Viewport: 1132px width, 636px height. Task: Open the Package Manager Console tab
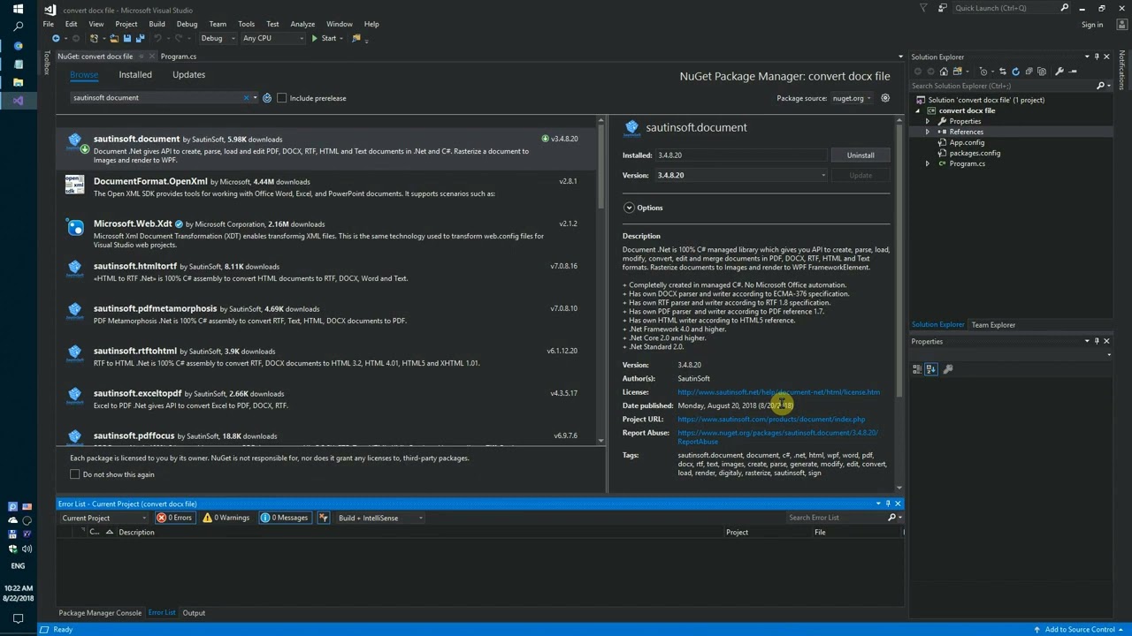(x=100, y=613)
